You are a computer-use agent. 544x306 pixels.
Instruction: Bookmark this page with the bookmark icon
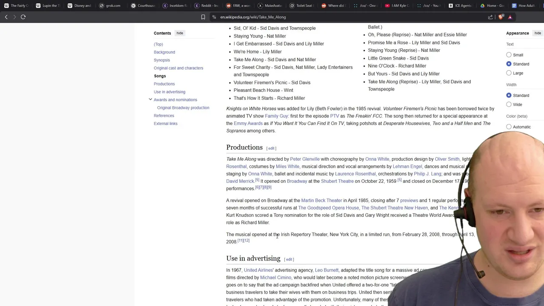pos(203,17)
